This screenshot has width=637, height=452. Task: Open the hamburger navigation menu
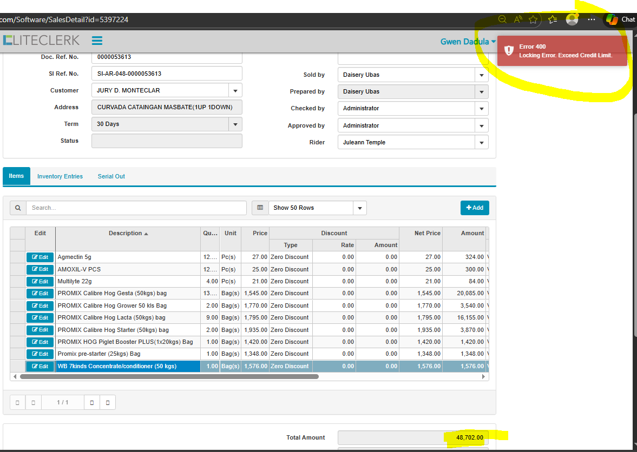[x=97, y=41]
